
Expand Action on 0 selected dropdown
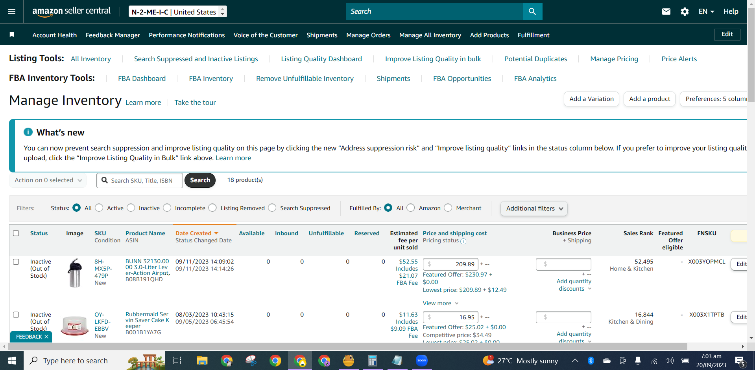tap(48, 180)
